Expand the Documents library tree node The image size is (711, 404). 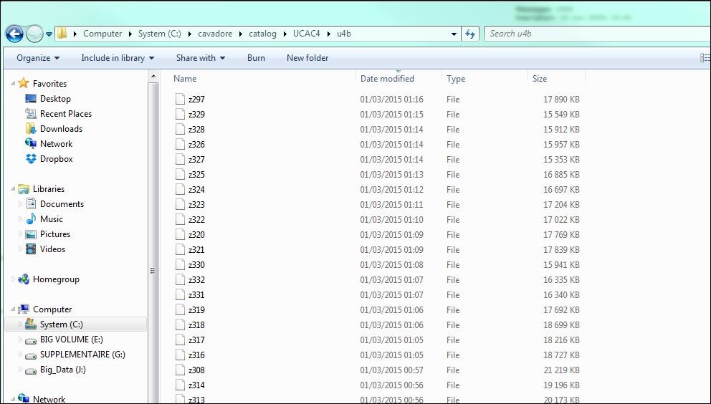point(20,204)
